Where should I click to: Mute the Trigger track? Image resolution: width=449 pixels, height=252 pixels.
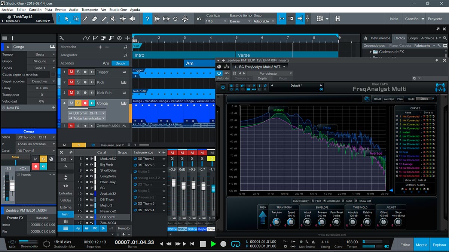click(71, 72)
